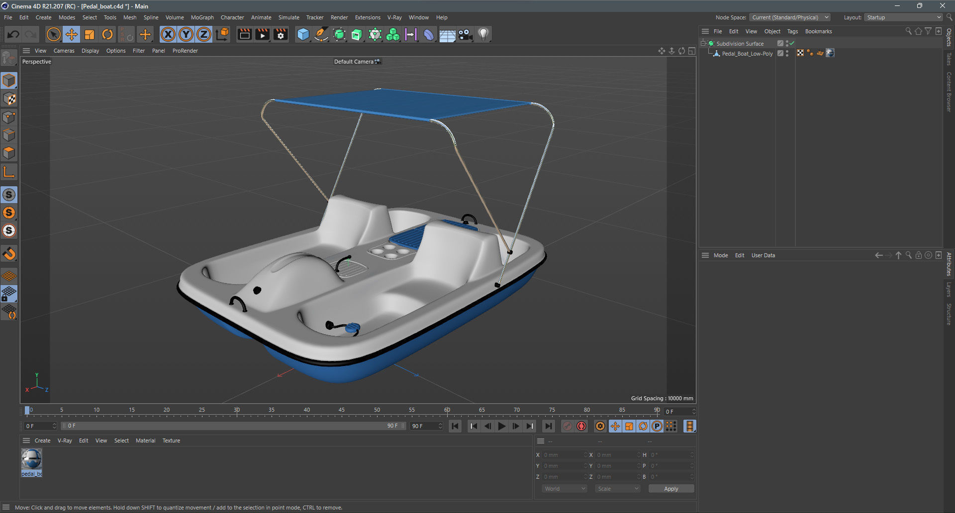Click Render to Picture Viewer icon

coord(262,34)
